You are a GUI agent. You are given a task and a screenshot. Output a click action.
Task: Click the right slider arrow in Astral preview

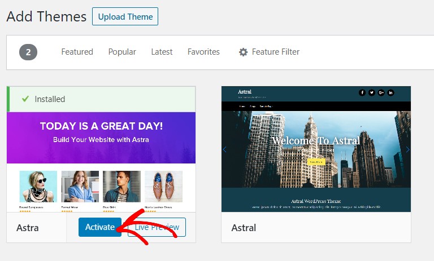click(x=407, y=149)
